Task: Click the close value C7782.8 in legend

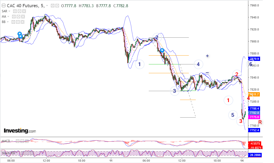Action: coord(121,6)
